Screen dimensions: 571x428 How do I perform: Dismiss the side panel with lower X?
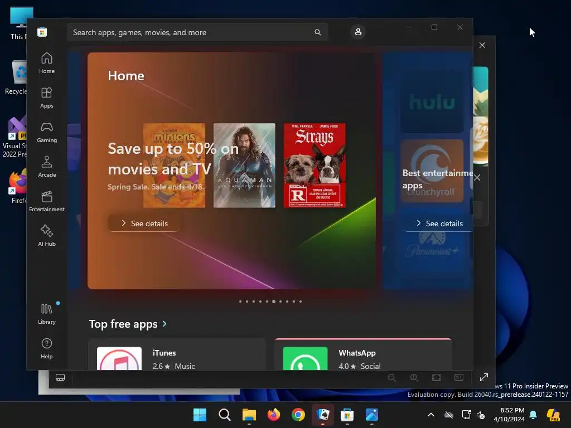pyautogui.click(x=477, y=178)
